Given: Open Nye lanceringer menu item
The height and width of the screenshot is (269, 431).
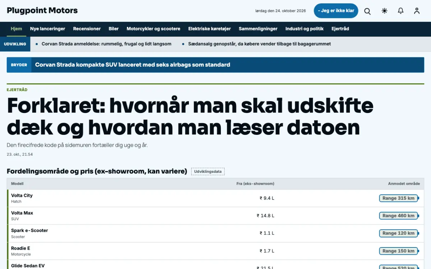Looking at the screenshot, I should [48, 29].
